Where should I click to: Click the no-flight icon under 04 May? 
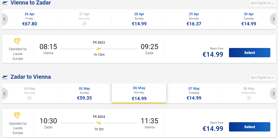(29, 98)
